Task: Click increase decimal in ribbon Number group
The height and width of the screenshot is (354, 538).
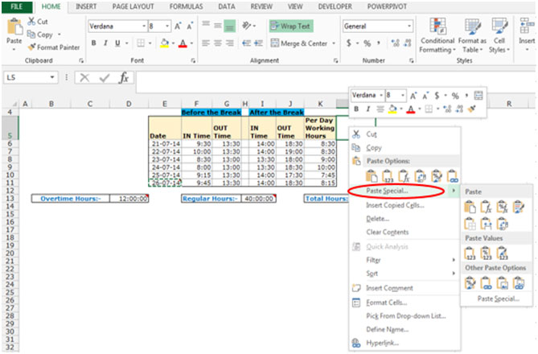Action: (396, 43)
